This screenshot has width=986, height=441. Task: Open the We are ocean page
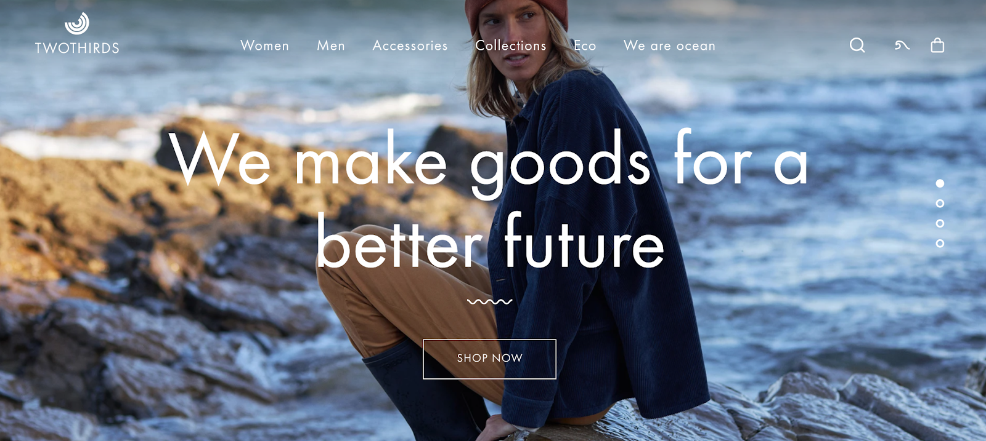[669, 46]
